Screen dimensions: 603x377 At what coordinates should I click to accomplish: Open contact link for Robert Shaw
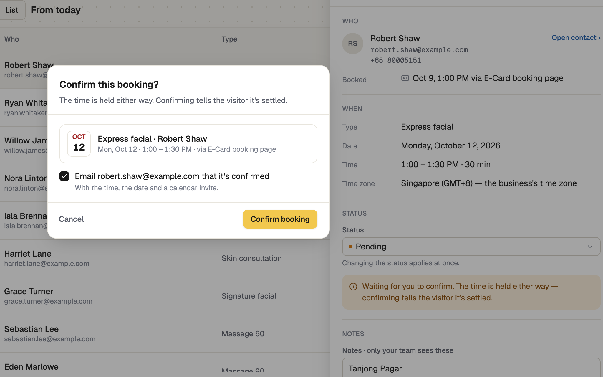576,38
